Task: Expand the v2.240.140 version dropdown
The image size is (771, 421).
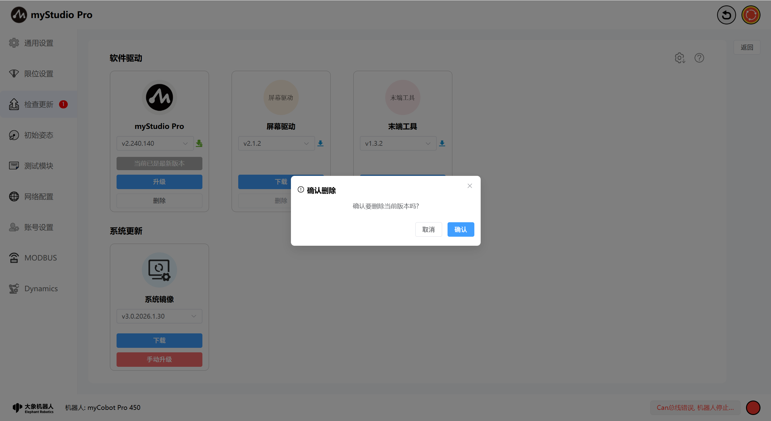Action: pos(155,143)
